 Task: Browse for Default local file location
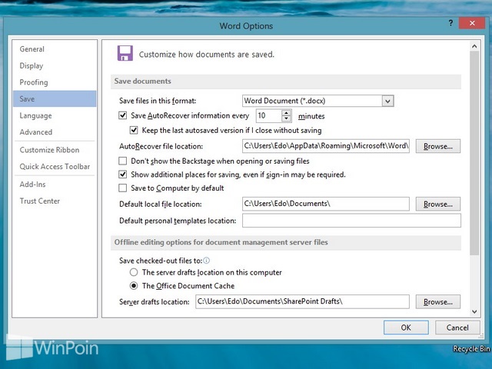(x=438, y=204)
